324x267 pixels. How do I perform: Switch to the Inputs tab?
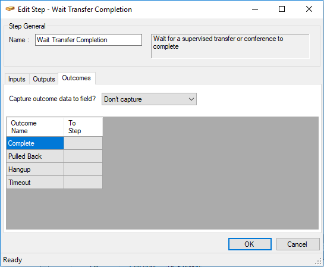point(17,79)
